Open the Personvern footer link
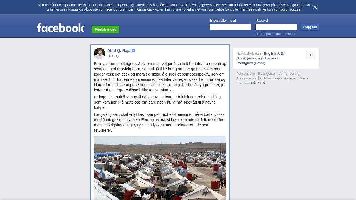 pos(246,74)
